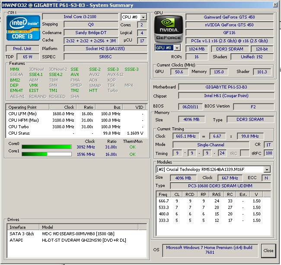Click the Core1 usage bar
This screenshot has width=281, height=265.
(x=47, y=154)
